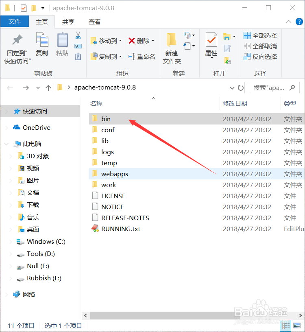Click the Paste shortcut icon
Viewport: 305px width, 332px height.
(78, 57)
